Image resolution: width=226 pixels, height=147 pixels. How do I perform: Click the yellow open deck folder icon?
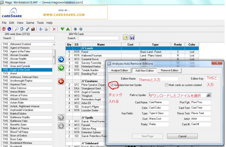point(126,37)
